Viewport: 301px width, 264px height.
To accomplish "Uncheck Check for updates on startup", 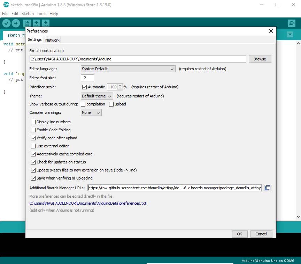I will 33,162.
